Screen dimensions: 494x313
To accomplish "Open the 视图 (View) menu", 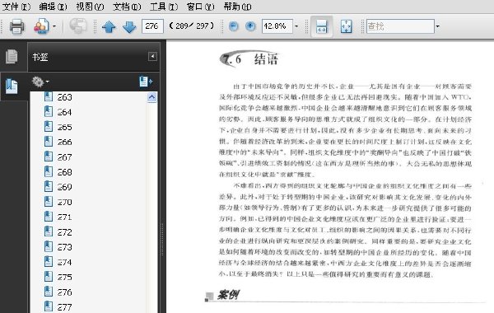I will pyautogui.click(x=90, y=7).
